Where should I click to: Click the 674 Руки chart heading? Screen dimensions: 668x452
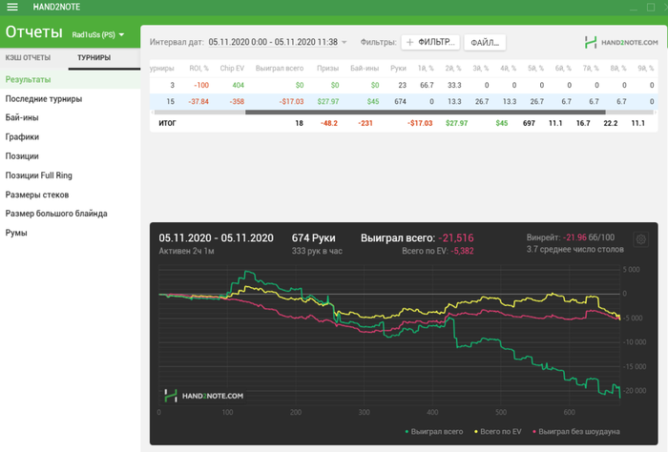(314, 237)
